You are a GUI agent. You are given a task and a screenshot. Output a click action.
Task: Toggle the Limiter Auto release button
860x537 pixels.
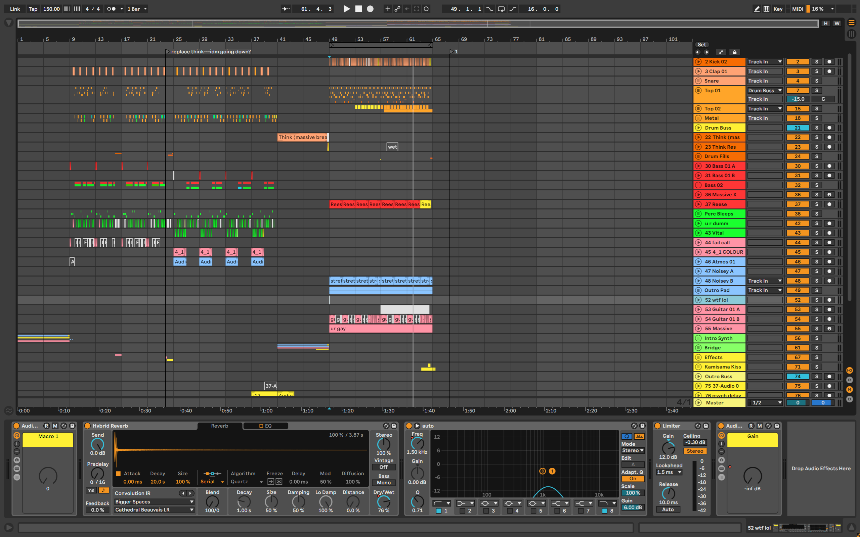(x=668, y=510)
